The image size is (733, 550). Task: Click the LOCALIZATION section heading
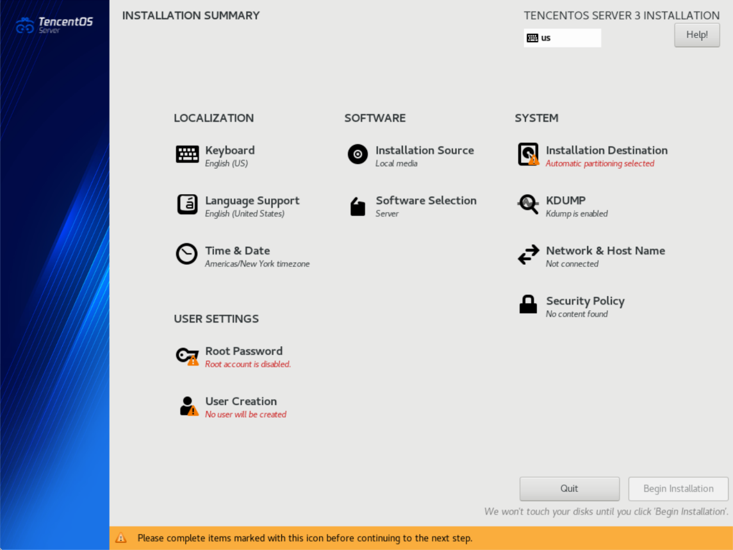(x=213, y=118)
